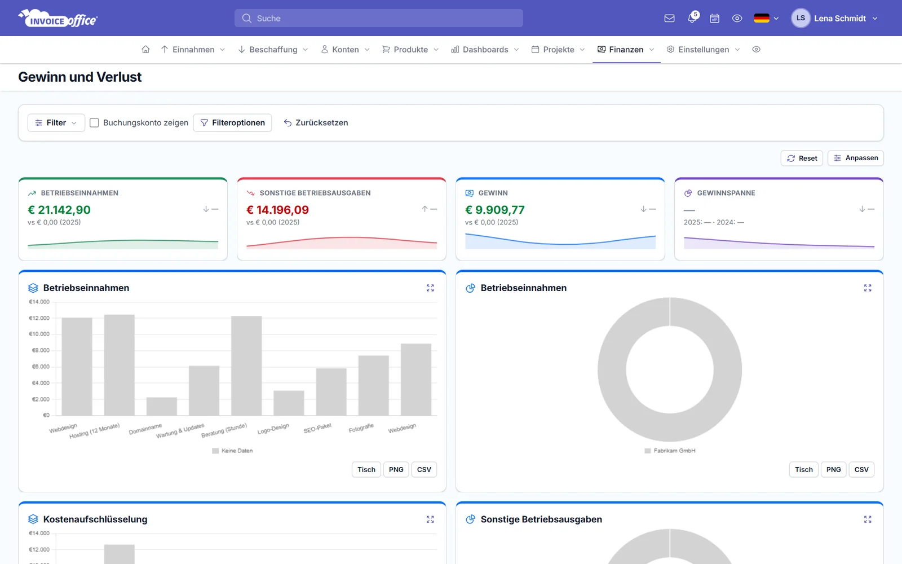902x564 pixels.
Task: Click the Betriebseinnahmen trend-up icon
Action: coord(32,193)
